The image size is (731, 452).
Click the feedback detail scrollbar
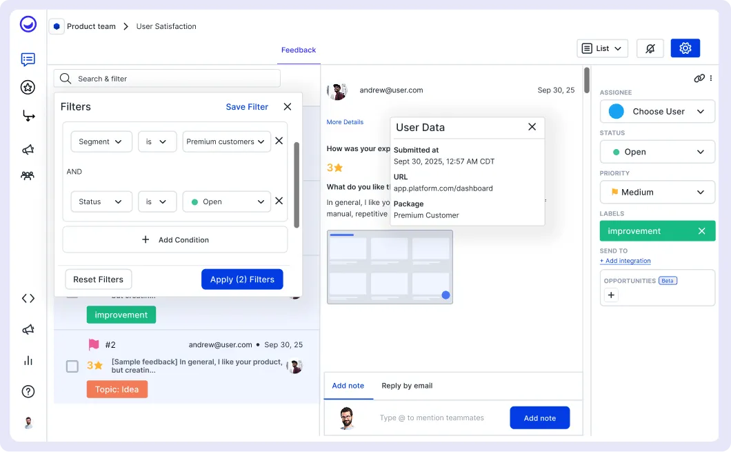tap(586, 80)
